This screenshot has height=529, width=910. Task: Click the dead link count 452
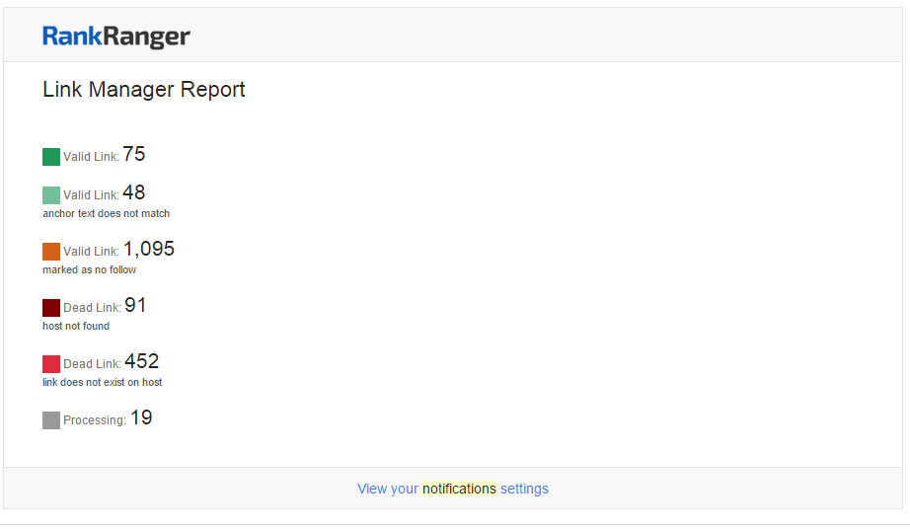(141, 361)
